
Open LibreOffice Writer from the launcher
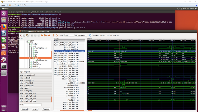pos(4,33)
